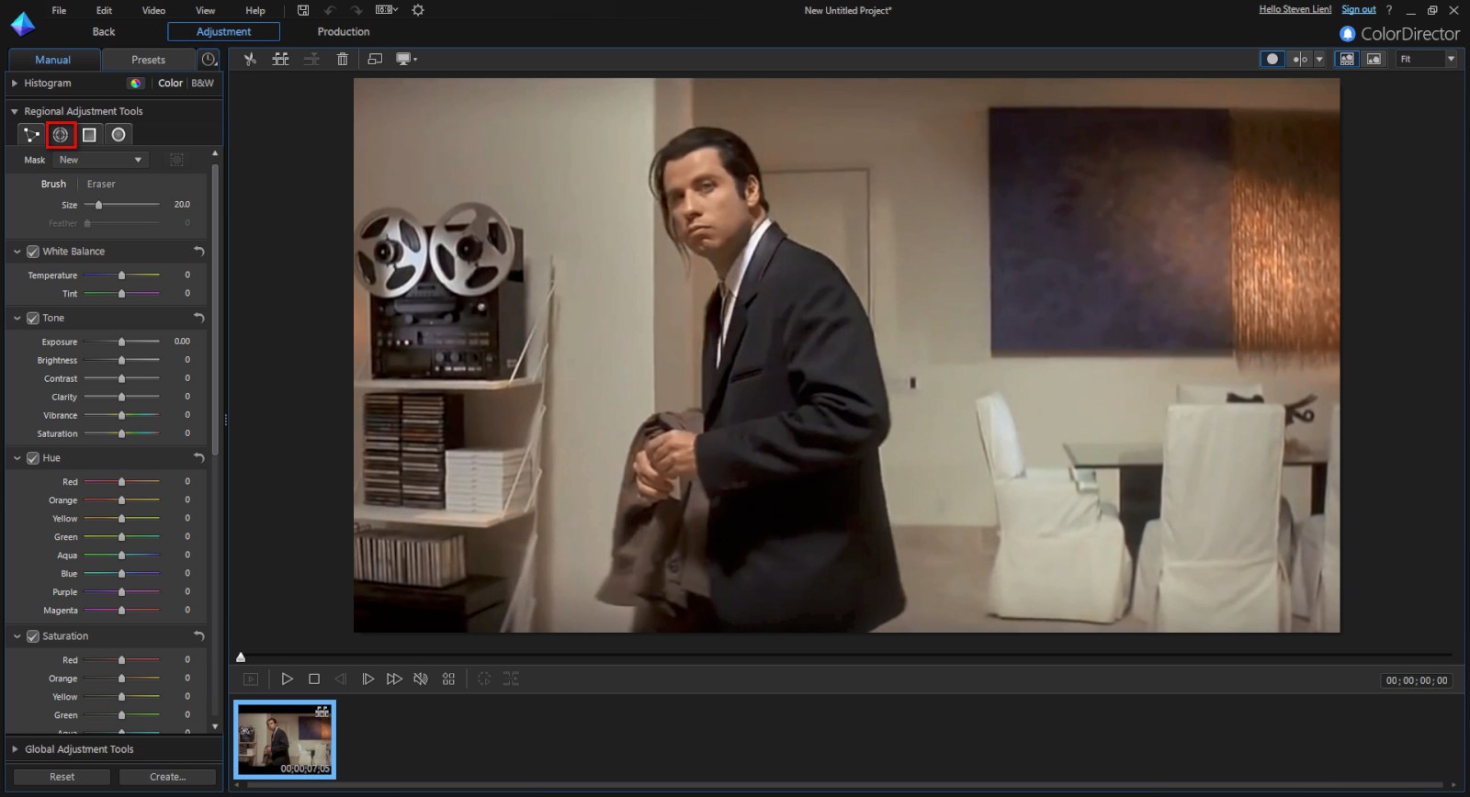Click the fast forward button
This screenshot has width=1470, height=797.
[x=394, y=679]
